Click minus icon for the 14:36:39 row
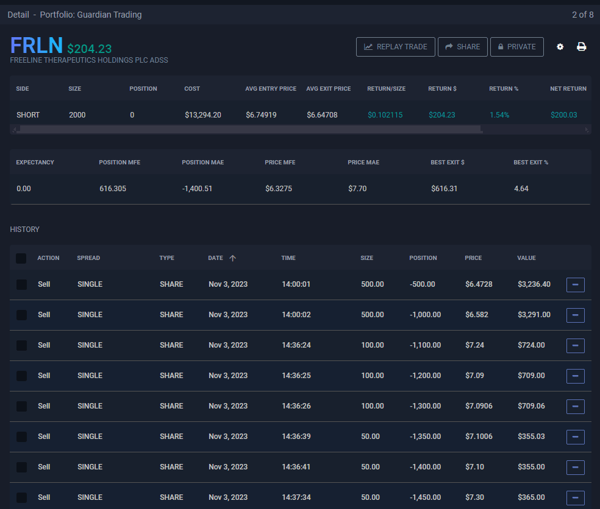 pos(575,437)
